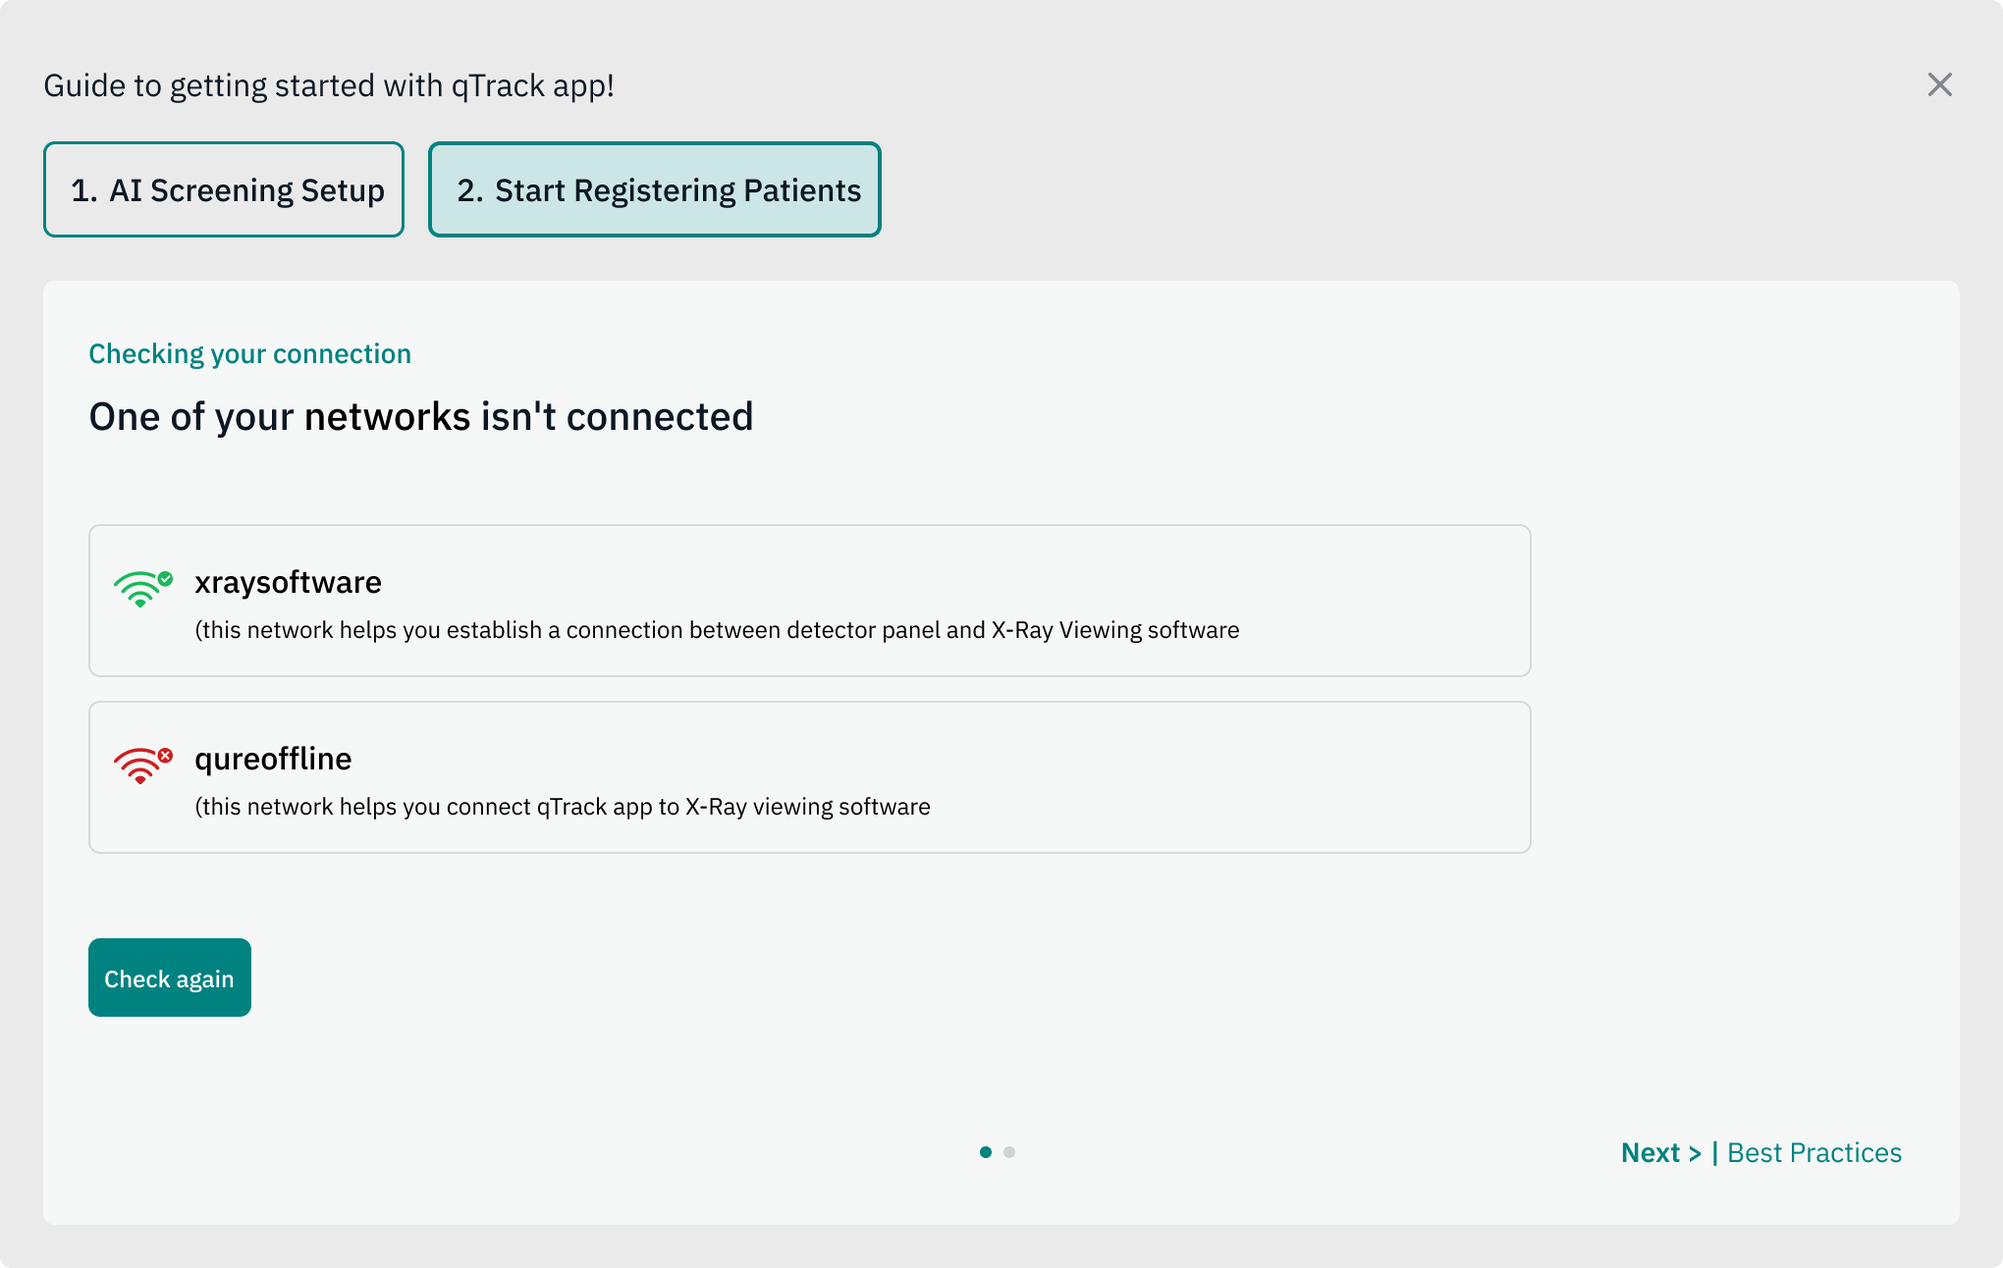The height and width of the screenshot is (1268, 2003).
Task: Click the Guide to getting started title
Action: (x=329, y=86)
